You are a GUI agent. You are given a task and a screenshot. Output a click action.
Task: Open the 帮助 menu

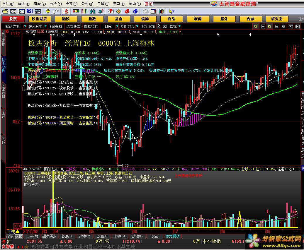135,4
